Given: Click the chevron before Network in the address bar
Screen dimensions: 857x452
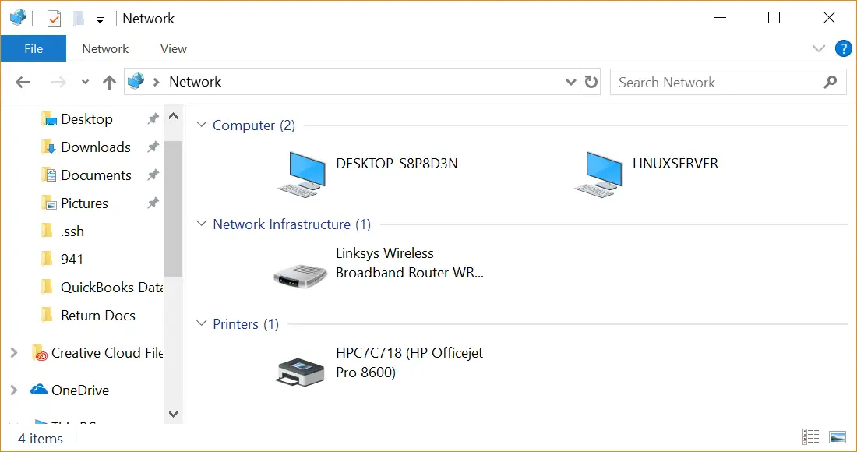Looking at the screenshot, I should [x=157, y=82].
